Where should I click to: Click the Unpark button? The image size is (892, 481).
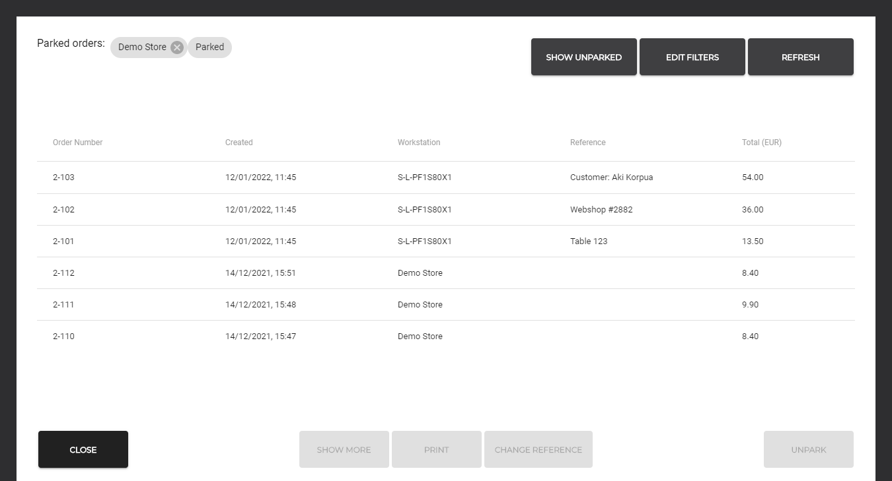point(808,450)
